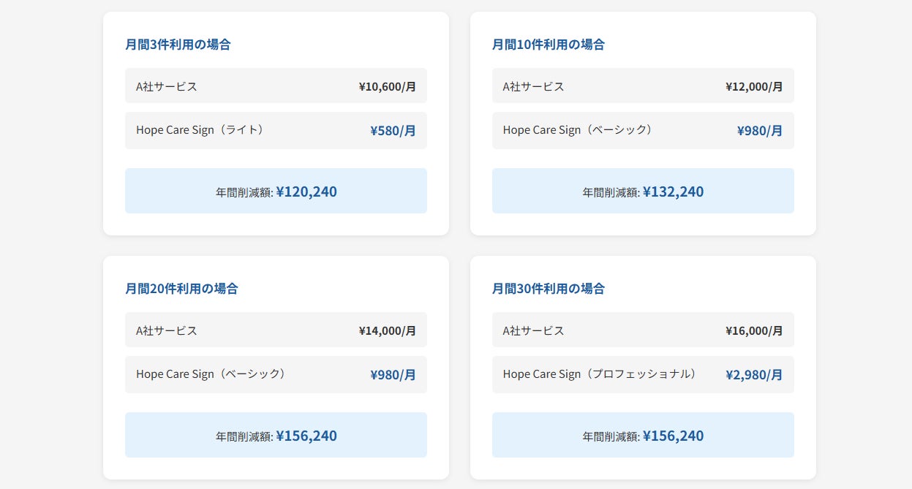This screenshot has width=912, height=489.
Task: Click the Hope Care Sign（ライト） label
Action: [200, 130]
